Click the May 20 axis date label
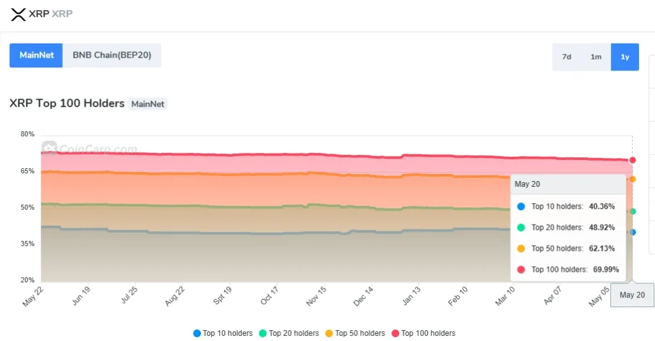The width and height of the screenshot is (655, 341). [632, 295]
